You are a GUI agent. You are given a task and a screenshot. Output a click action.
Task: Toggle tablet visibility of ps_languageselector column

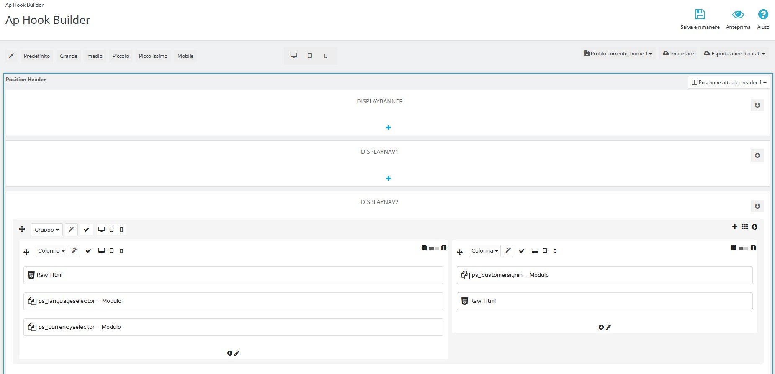point(111,251)
